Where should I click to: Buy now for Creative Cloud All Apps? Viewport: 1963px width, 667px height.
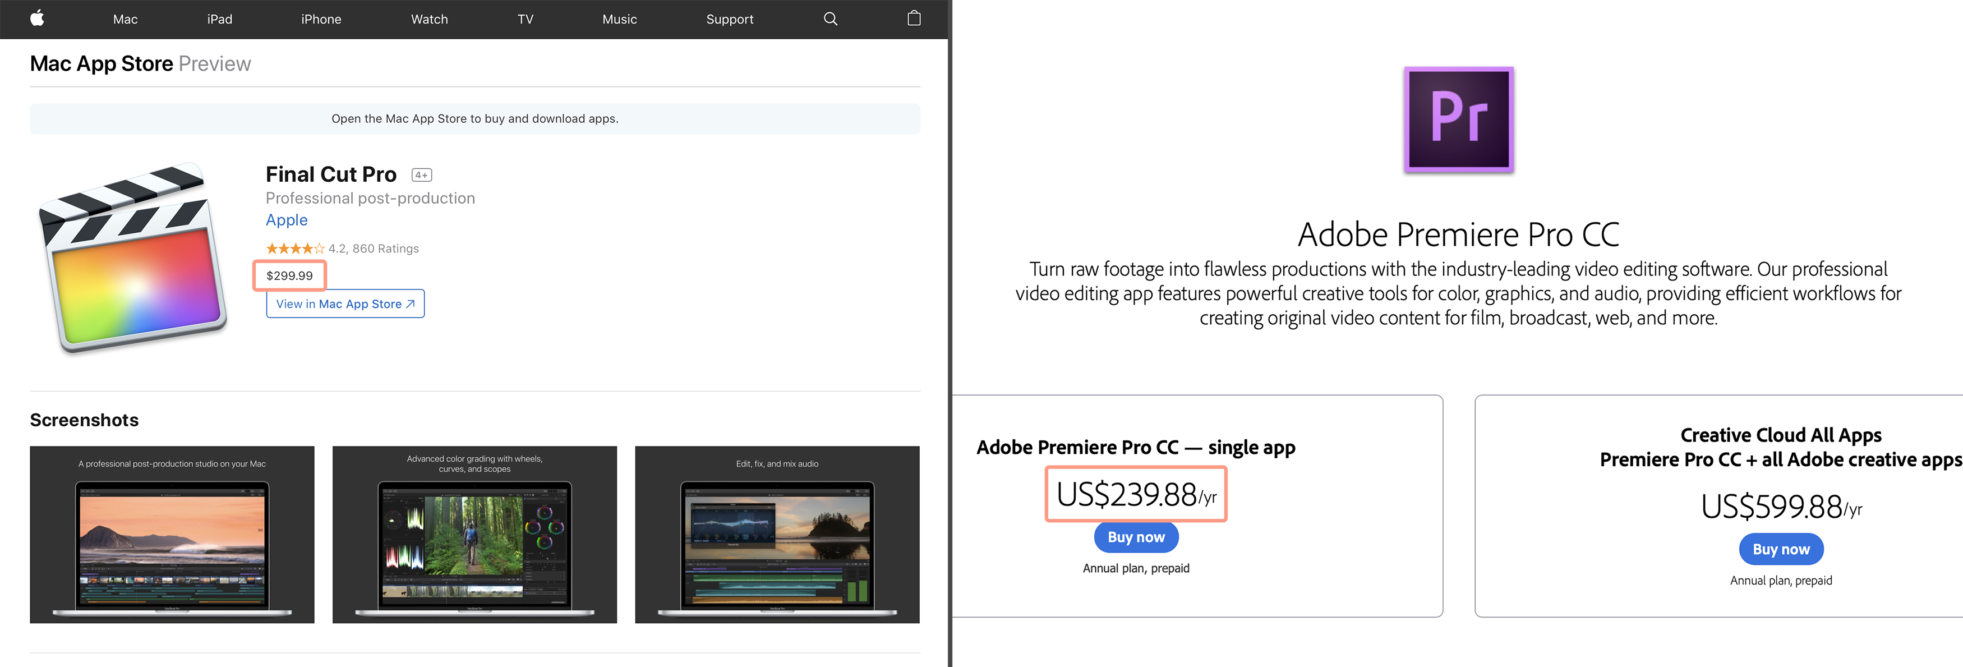pos(1780,549)
